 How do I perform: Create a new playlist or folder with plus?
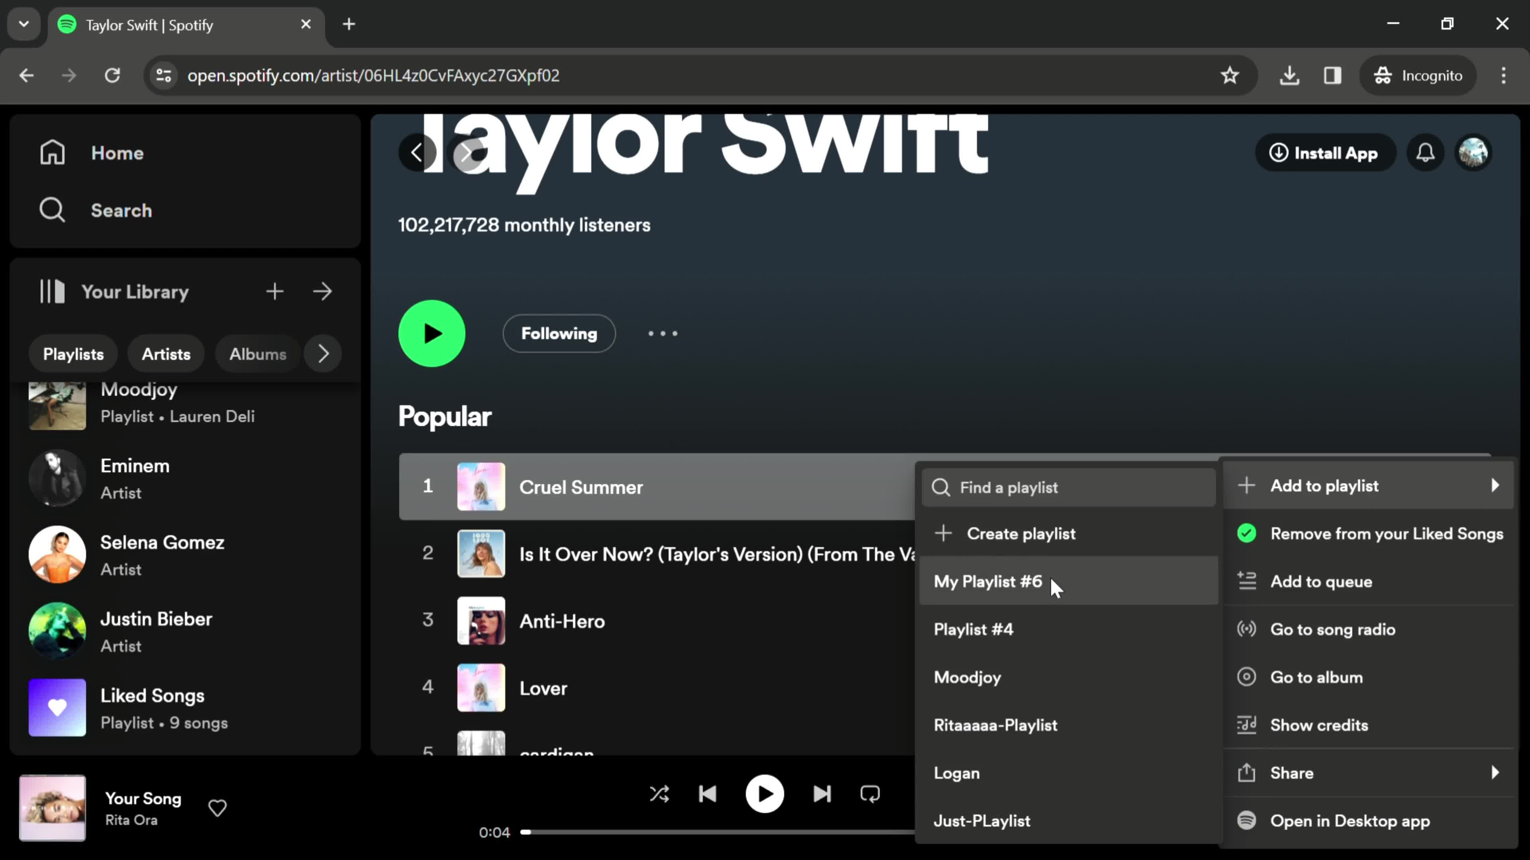click(x=275, y=291)
